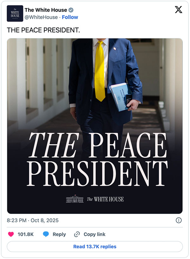Click the Copy link text label

click(x=94, y=234)
